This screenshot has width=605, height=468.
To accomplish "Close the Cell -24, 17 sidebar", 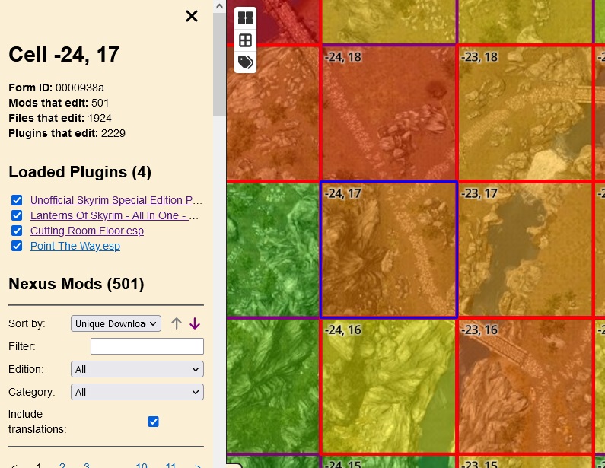I will [x=192, y=16].
